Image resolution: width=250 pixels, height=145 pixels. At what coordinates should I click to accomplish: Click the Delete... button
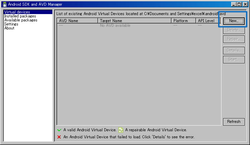(234, 30)
